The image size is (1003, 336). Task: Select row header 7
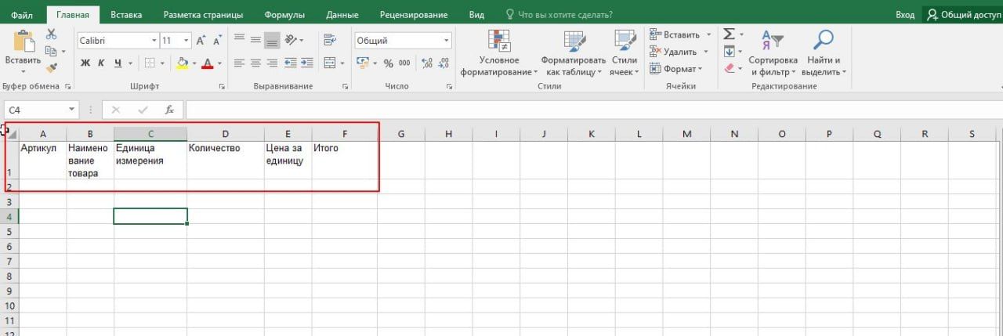coord(9,261)
